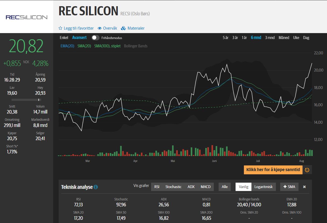Add an SMA with the + SMA button

[289, 187]
